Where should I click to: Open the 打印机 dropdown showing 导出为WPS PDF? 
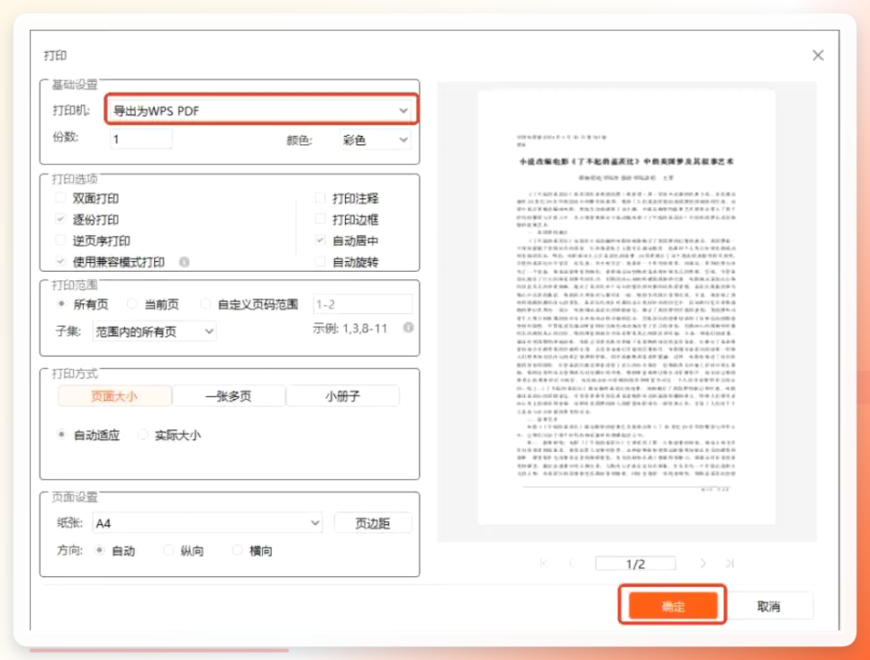tap(261, 111)
